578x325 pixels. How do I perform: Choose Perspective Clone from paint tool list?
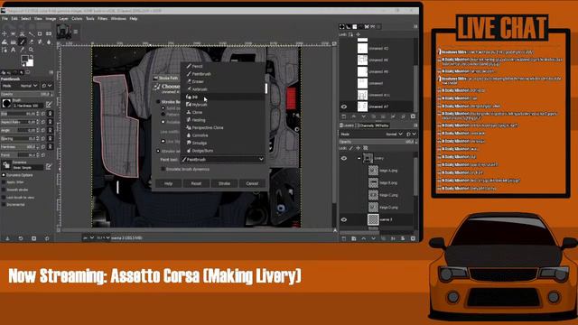pyautogui.click(x=222, y=127)
